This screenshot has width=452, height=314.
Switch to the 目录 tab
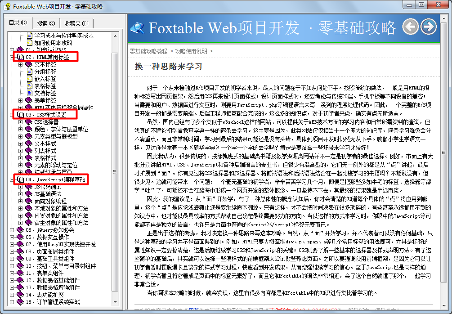[x=18, y=23]
